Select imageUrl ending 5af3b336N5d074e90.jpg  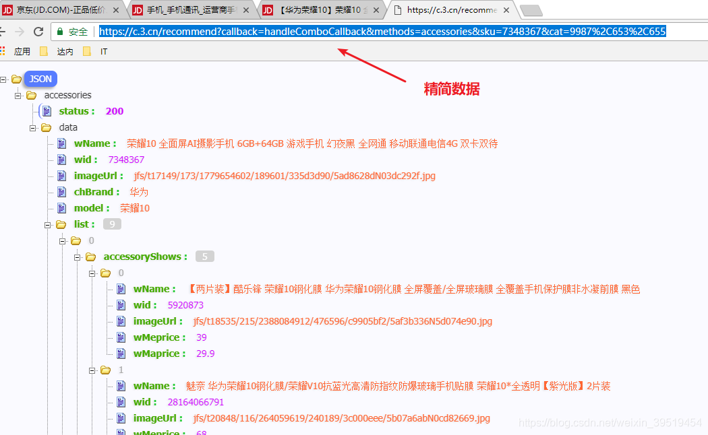click(x=343, y=321)
